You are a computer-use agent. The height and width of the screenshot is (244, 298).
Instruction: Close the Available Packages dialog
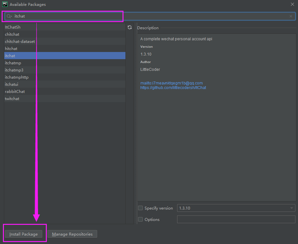point(292,4)
